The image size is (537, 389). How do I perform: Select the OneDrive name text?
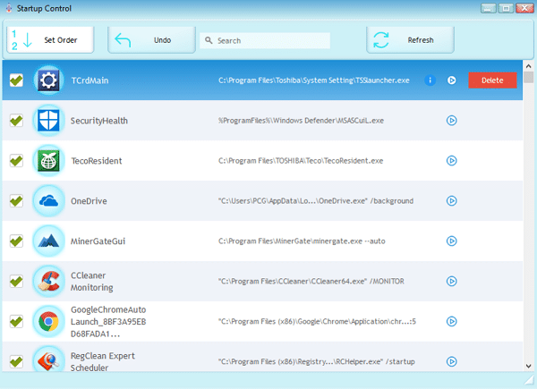[x=89, y=201]
